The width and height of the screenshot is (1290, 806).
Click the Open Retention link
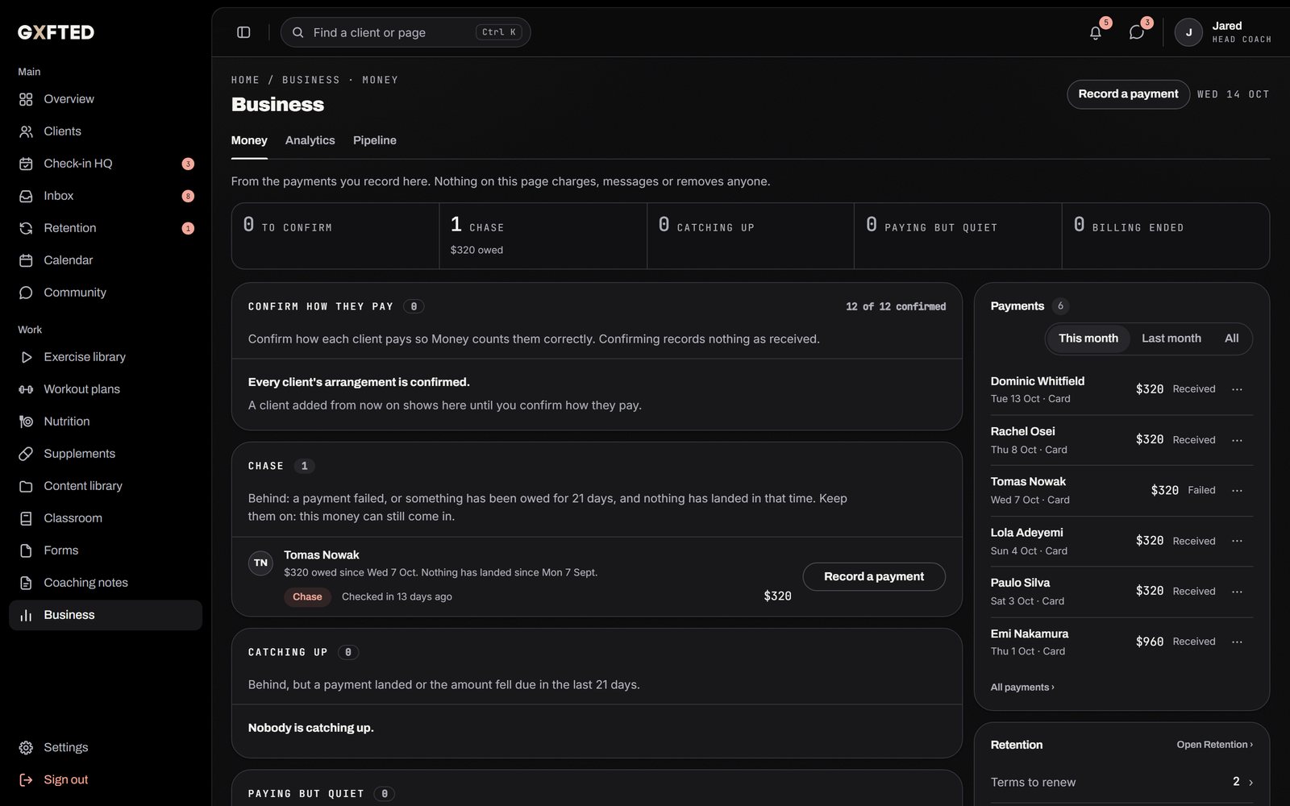point(1214,745)
